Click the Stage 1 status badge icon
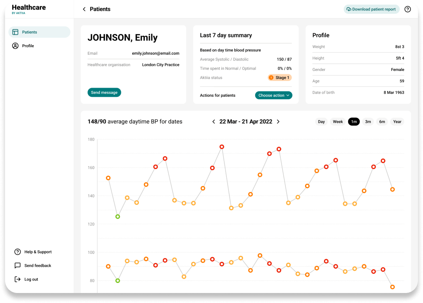The image size is (423, 303). (272, 78)
